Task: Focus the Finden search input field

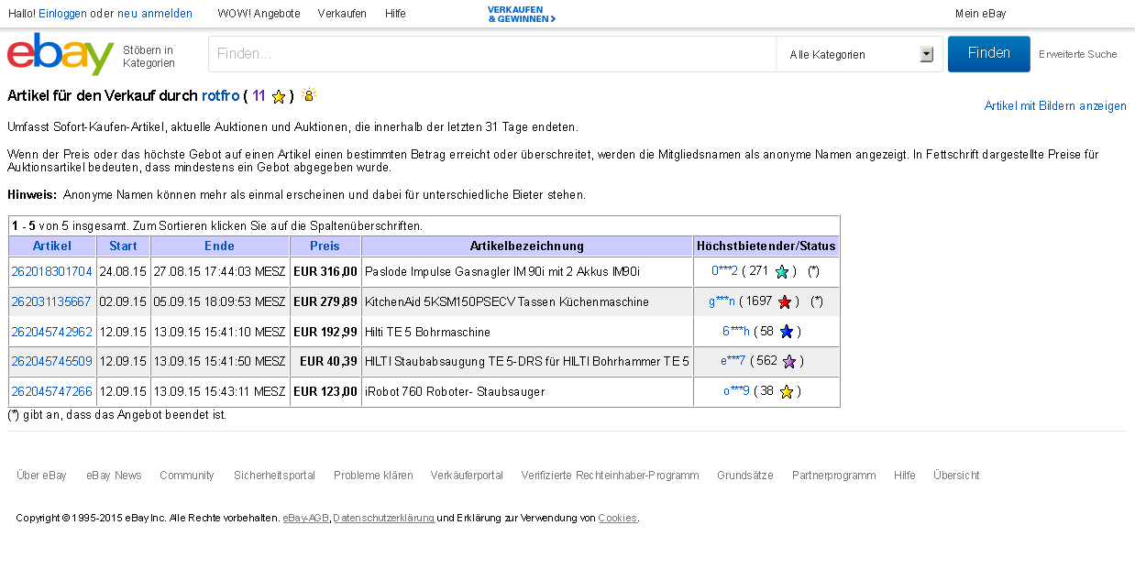Action: coord(492,54)
